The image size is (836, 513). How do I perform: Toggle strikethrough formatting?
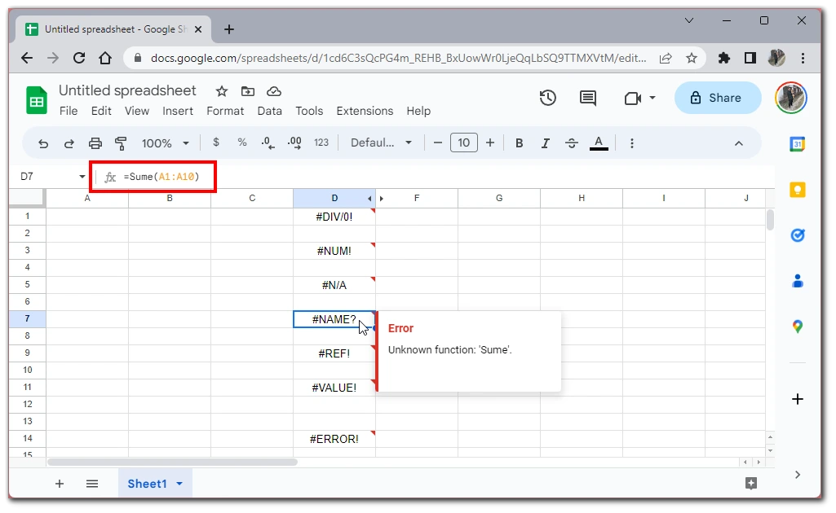(571, 143)
